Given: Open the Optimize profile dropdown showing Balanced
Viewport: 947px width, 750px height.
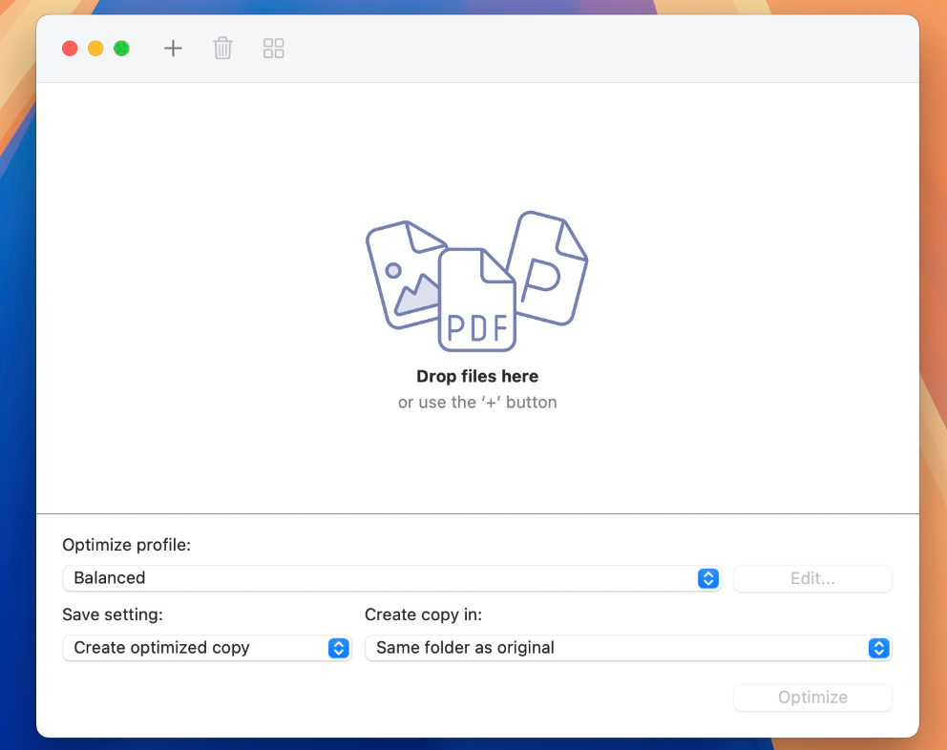Looking at the screenshot, I should point(390,578).
